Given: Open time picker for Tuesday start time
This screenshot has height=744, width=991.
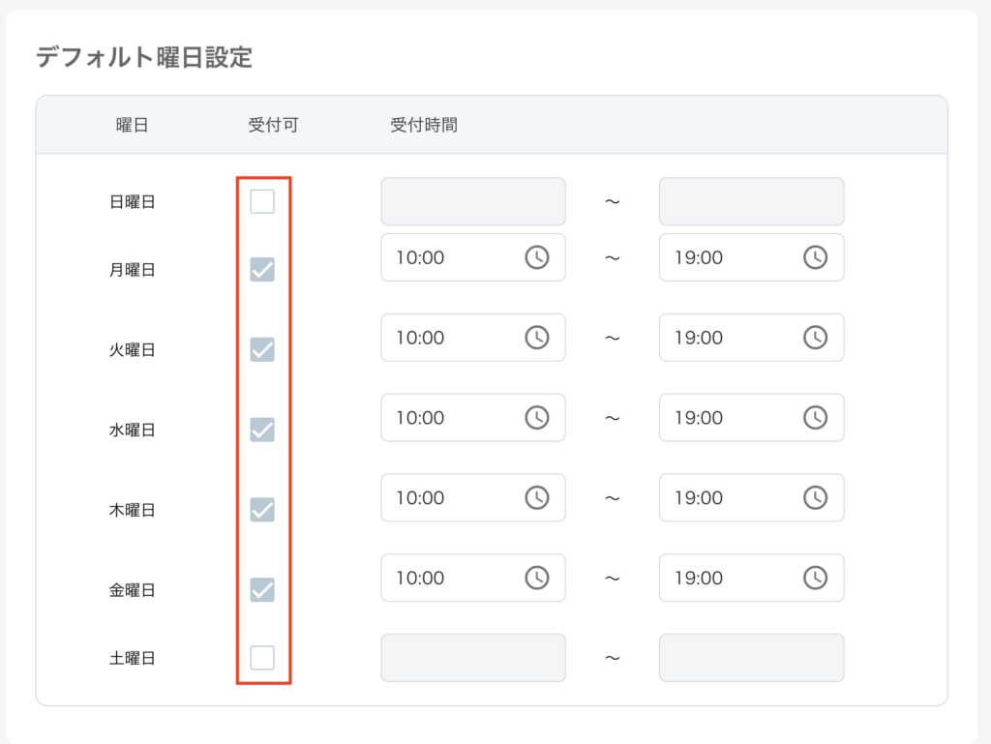Looking at the screenshot, I should (536, 338).
